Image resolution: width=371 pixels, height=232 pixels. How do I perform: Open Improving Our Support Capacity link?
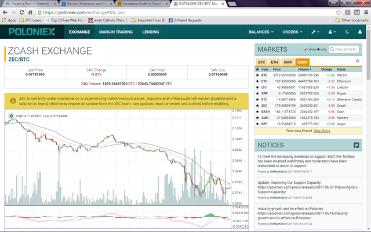(308, 190)
